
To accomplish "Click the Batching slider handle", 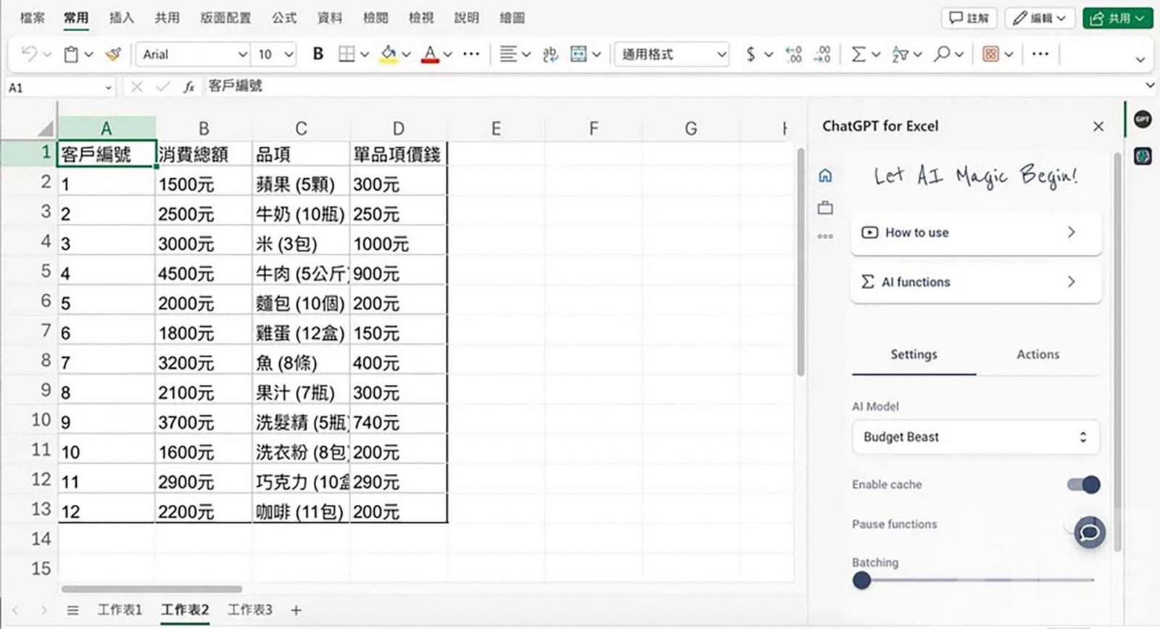I will click(861, 580).
